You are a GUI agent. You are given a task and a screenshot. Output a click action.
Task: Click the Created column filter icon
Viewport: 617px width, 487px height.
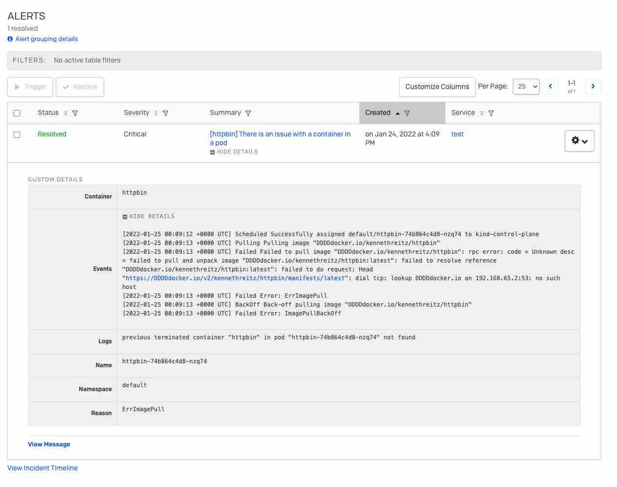pos(407,113)
